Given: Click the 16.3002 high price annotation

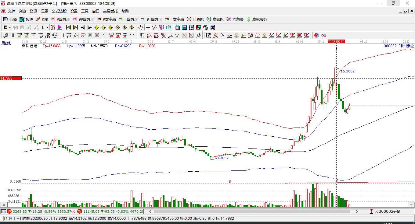Looking at the screenshot, I should coord(348,71).
